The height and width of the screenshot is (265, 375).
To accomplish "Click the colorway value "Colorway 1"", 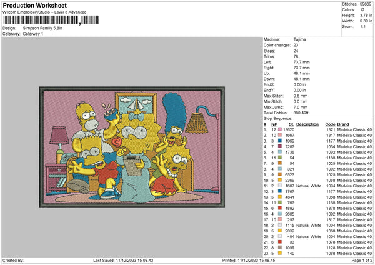I will point(33,34).
